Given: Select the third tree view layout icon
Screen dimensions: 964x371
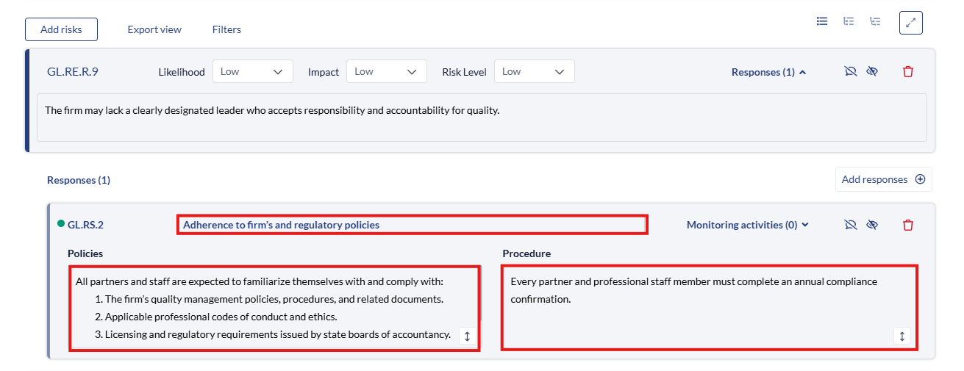Looking at the screenshot, I should click(x=875, y=21).
